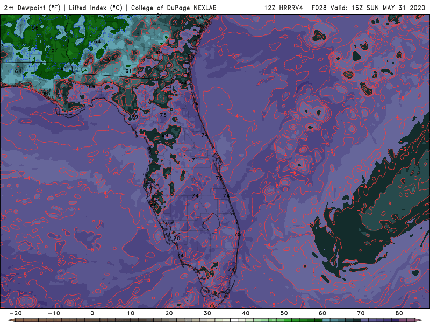Click the dewpoint value 56 in the map's top-left

click(35, 28)
